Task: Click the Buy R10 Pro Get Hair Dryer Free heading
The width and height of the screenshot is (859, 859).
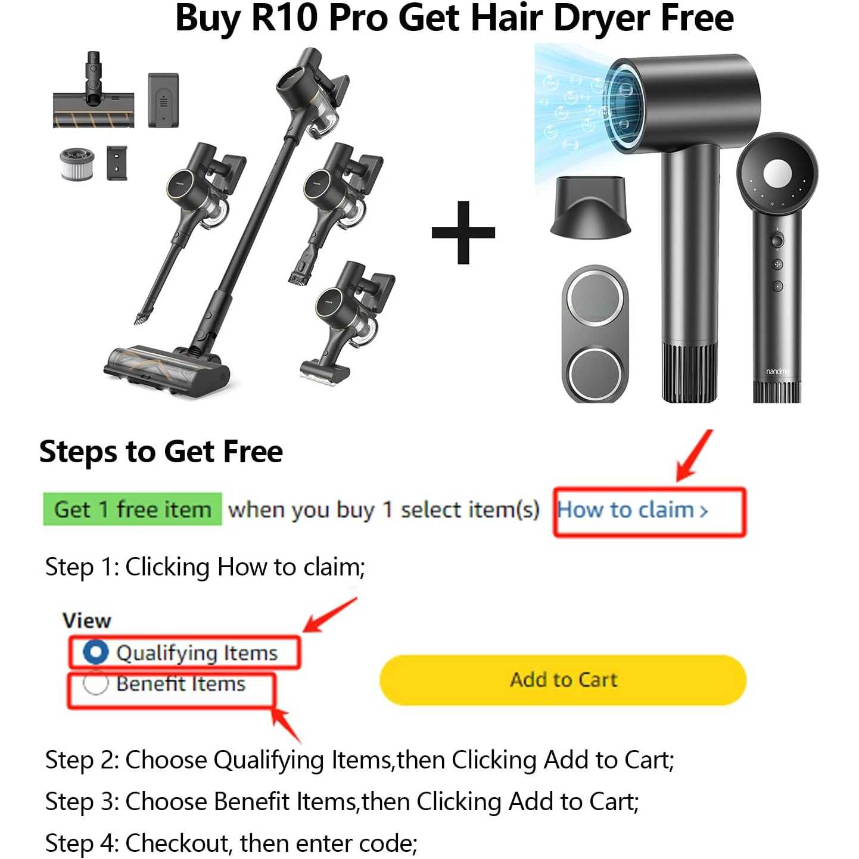Action: click(x=455, y=18)
